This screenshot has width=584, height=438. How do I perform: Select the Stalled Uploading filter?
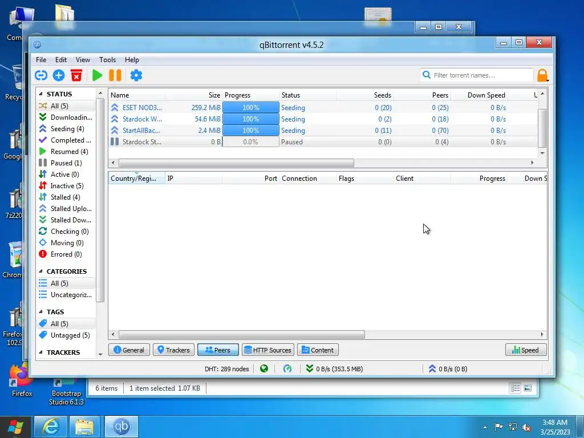click(66, 209)
